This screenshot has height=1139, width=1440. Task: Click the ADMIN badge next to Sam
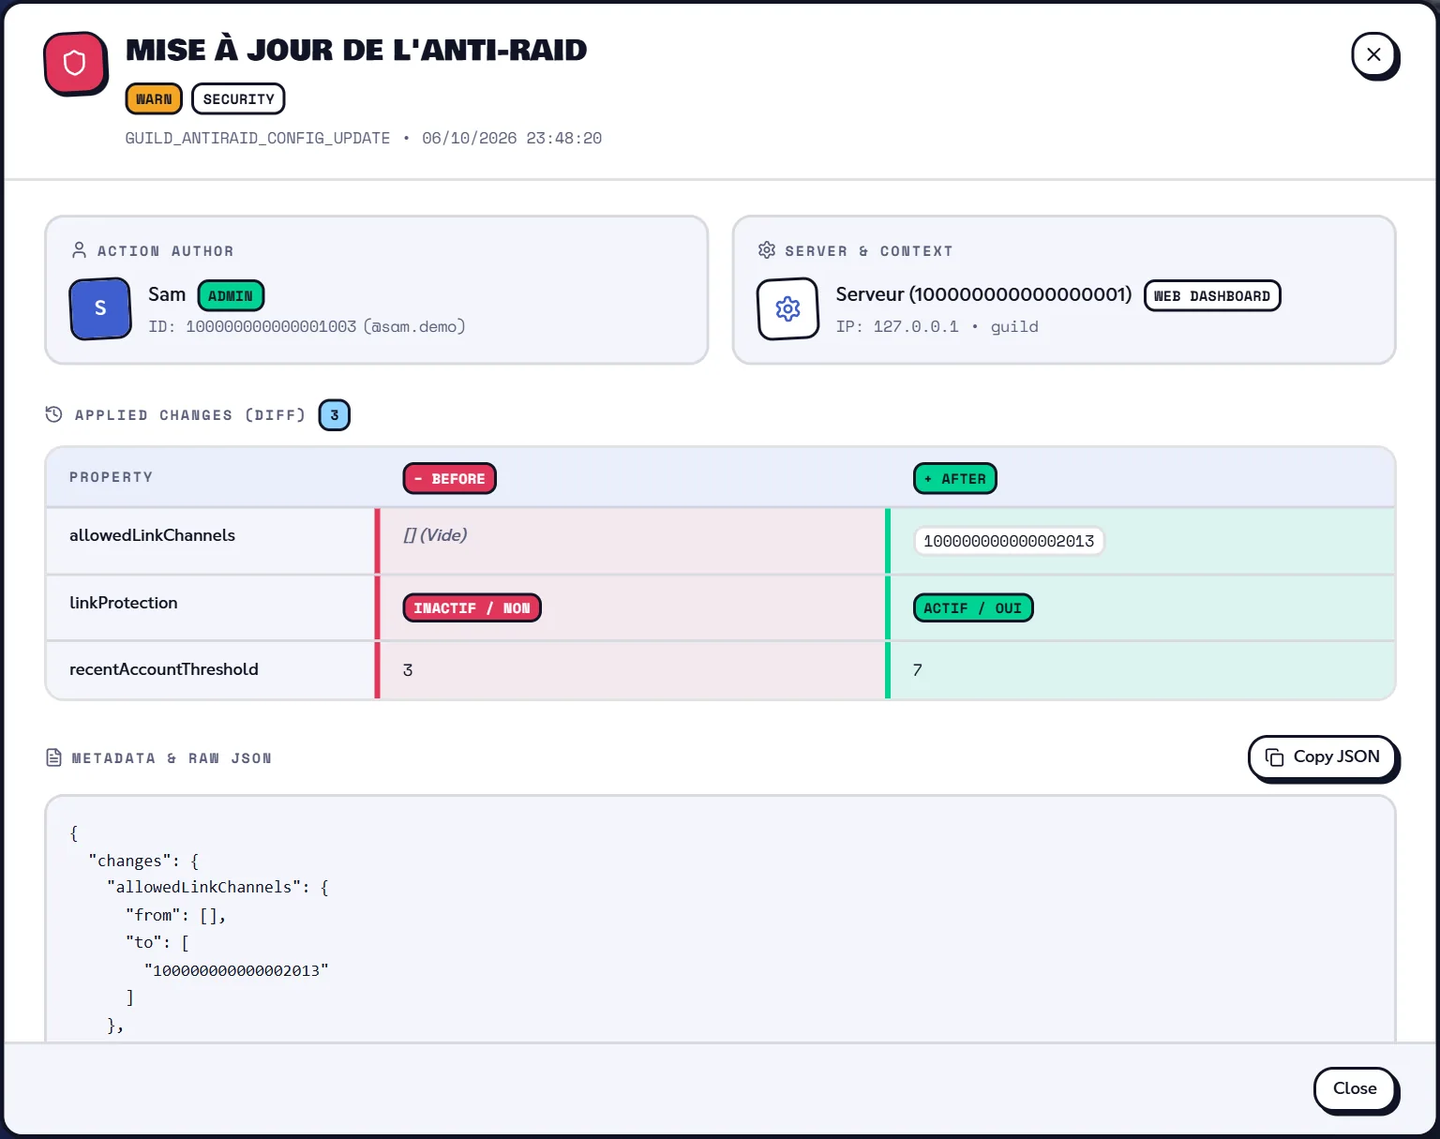coord(231,296)
